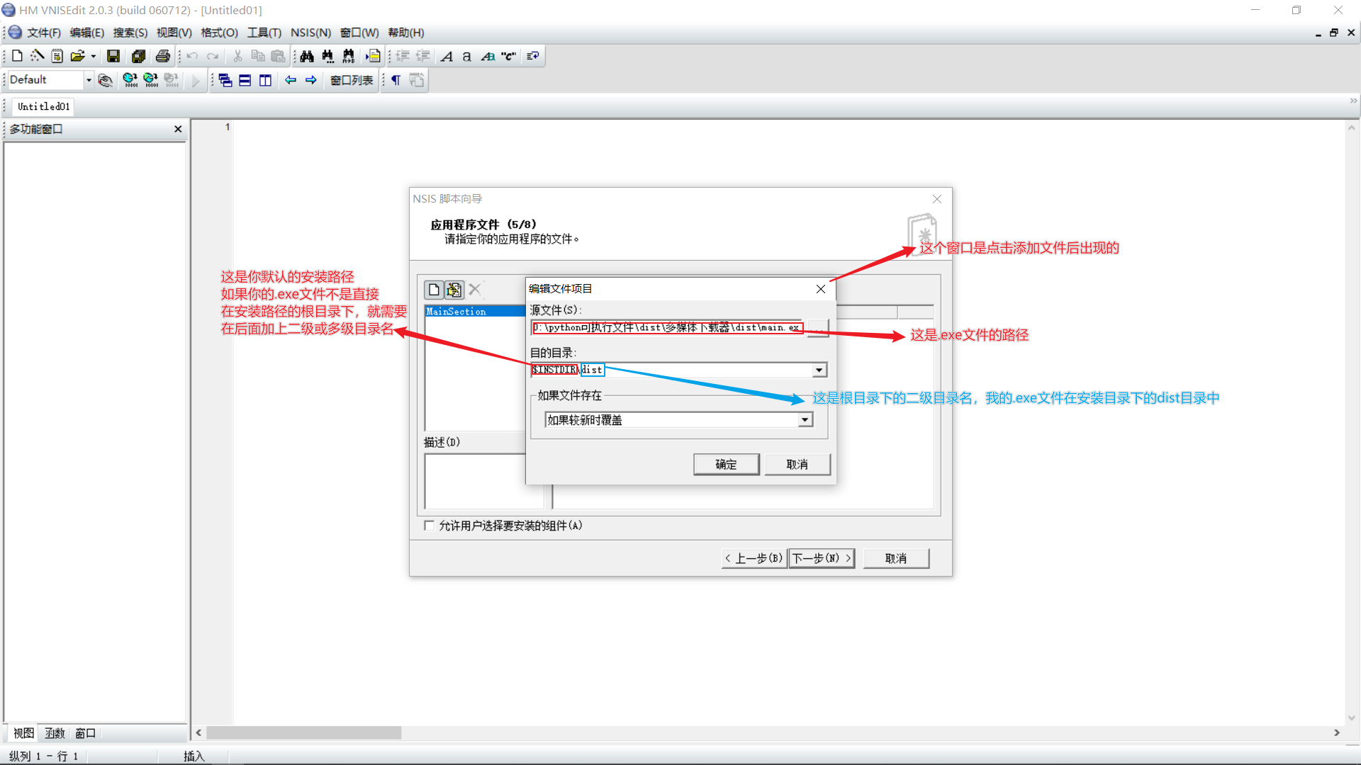The image size is (1361, 765).
Task: Open the NSIS(N) menu
Action: click(310, 33)
